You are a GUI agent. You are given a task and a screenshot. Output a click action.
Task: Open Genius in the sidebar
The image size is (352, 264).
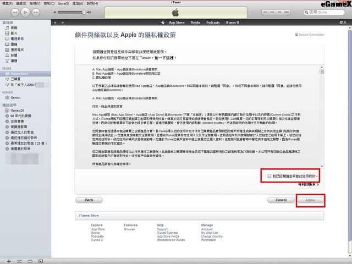click(15, 98)
